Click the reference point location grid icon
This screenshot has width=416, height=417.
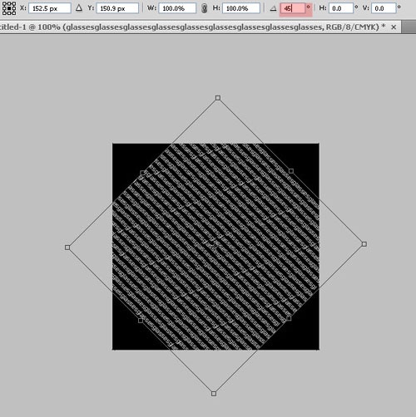tap(9, 7)
